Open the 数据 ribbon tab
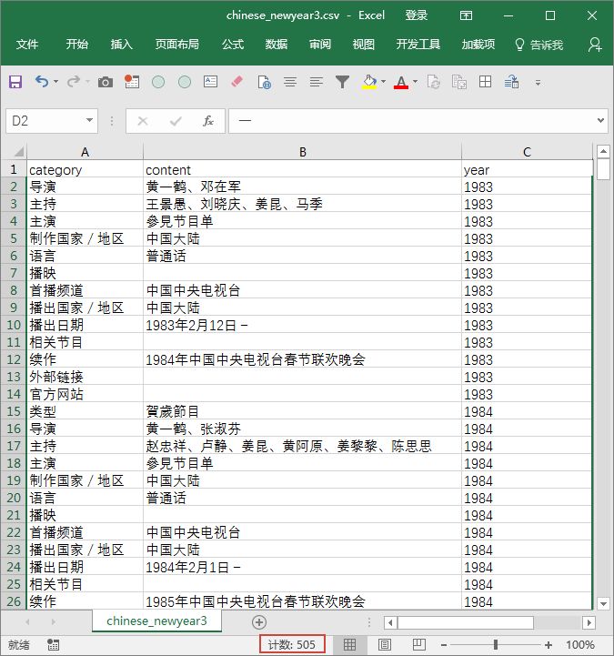Viewport: 614px width, 656px height. (276, 45)
